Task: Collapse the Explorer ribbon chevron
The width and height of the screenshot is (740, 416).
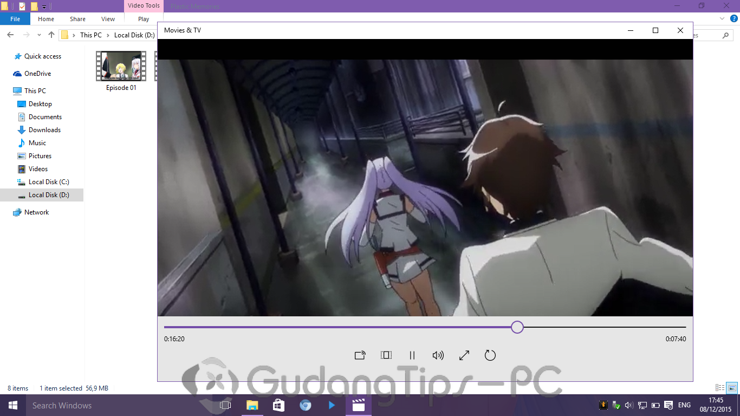Action: click(x=722, y=18)
